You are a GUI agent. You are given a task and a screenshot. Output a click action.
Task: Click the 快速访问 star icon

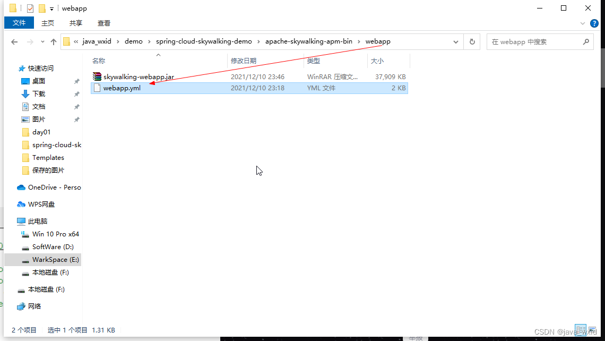[x=22, y=69]
